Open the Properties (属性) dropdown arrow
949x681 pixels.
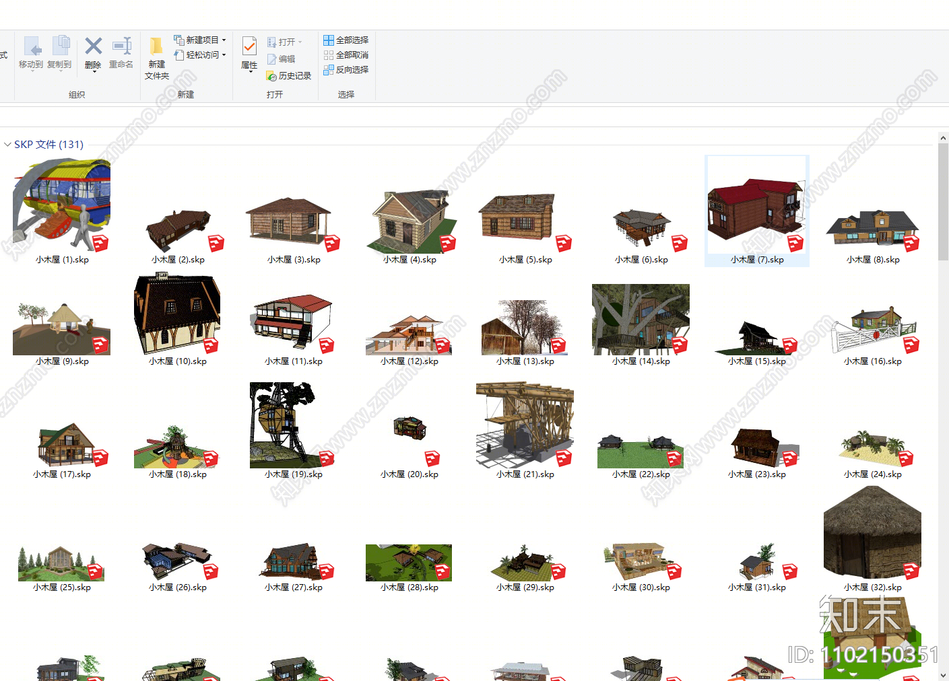250,72
